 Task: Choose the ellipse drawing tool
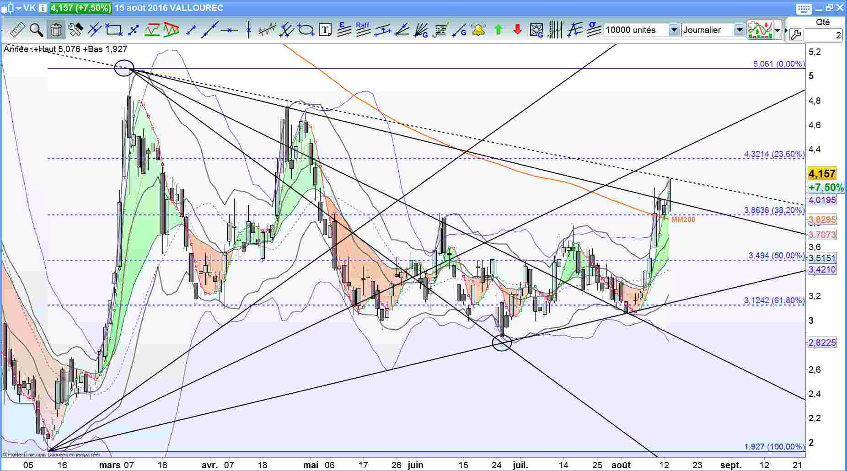pos(306,30)
